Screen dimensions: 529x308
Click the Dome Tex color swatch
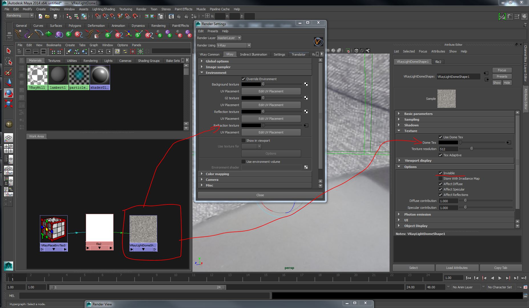click(x=448, y=143)
